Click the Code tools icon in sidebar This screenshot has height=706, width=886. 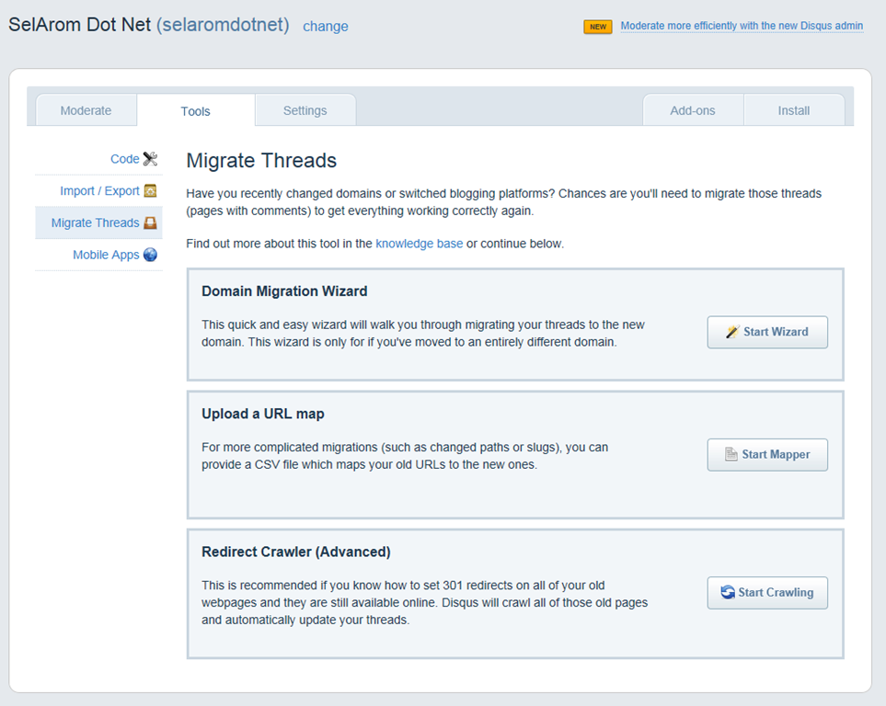tap(151, 159)
